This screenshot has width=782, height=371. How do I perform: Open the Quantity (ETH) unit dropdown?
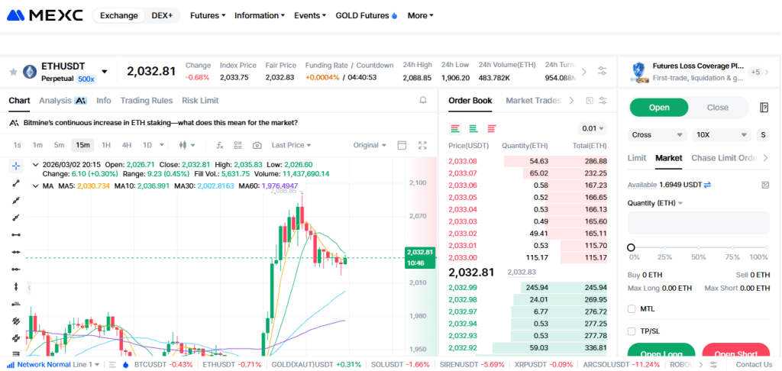click(655, 203)
